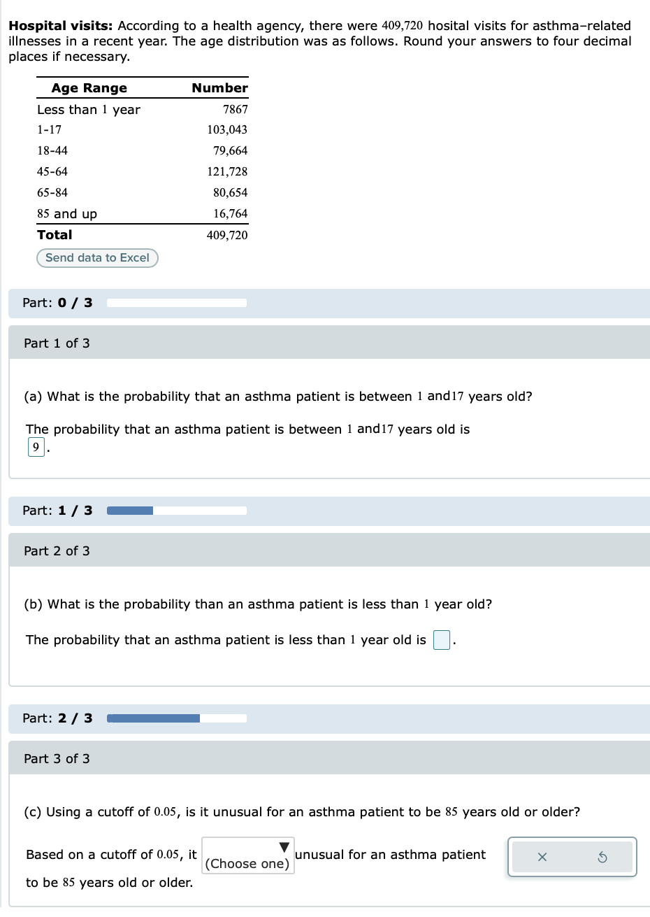This screenshot has width=650, height=917.
Task: Click the undo reset arrow icon
Action: click(602, 858)
